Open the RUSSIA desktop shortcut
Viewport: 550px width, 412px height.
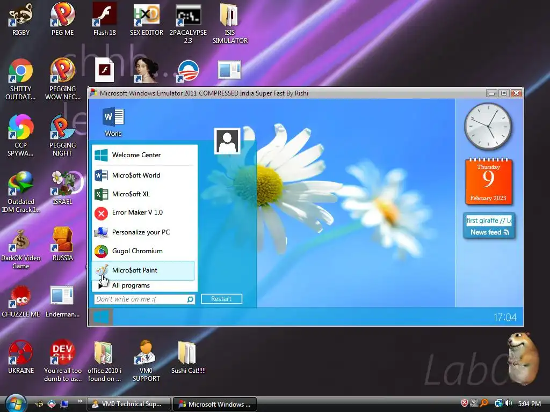62,245
